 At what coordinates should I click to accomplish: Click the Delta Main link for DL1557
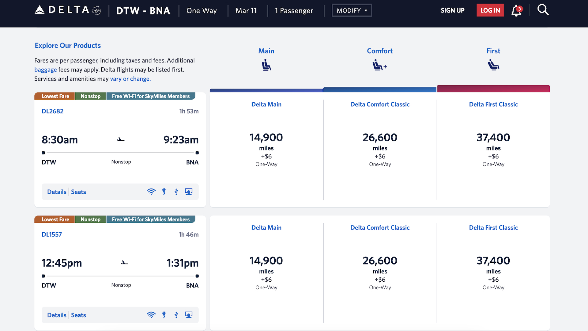click(x=266, y=228)
